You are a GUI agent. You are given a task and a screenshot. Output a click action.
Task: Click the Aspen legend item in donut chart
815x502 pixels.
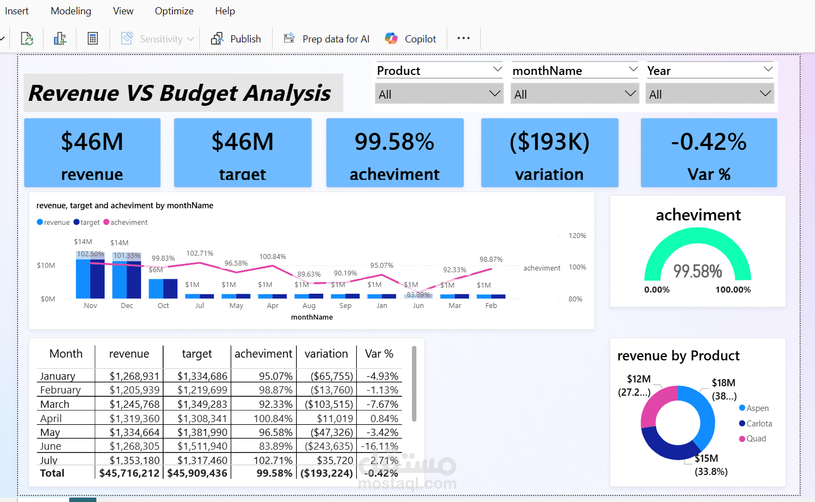[754, 408]
